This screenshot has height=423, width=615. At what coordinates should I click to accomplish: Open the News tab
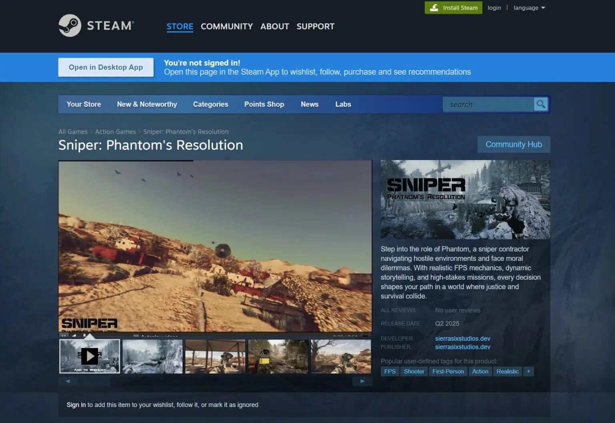(x=310, y=104)
